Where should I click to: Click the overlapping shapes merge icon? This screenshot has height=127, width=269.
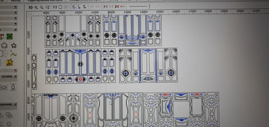(x=9, y=115)
